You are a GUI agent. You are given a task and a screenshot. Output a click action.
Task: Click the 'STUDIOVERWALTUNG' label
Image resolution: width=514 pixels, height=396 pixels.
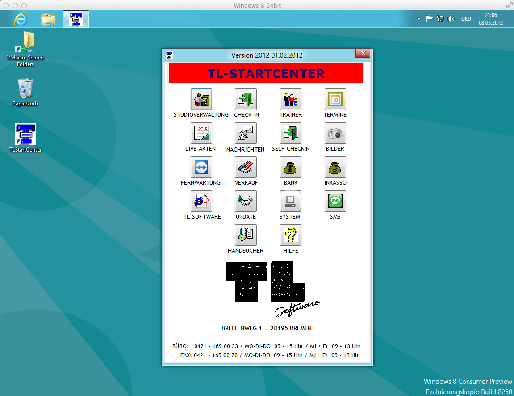click(201, 115)
